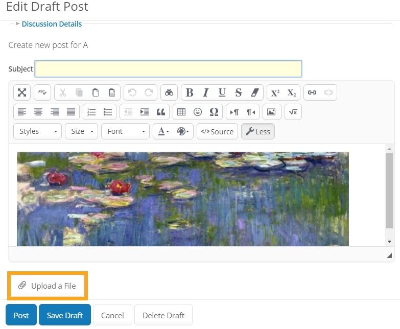
Task: Click the Paste clipboard icon
Action: pyautogui.click(x=96, y=92)
